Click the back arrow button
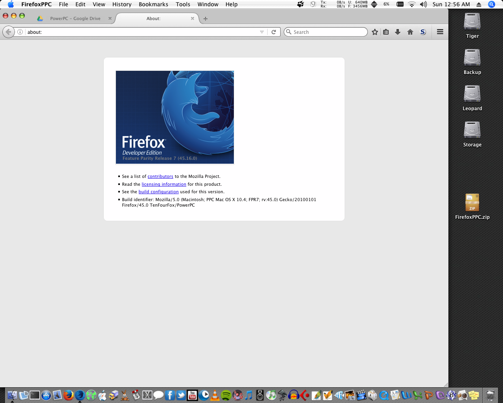Viewport: 503px width, 403px height. pyautogui.click(x=8, y=32)
